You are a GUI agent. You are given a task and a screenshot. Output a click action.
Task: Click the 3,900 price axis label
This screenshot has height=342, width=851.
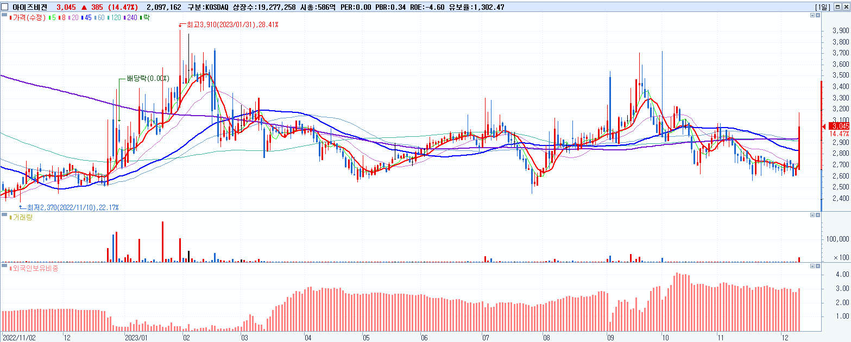841,31
